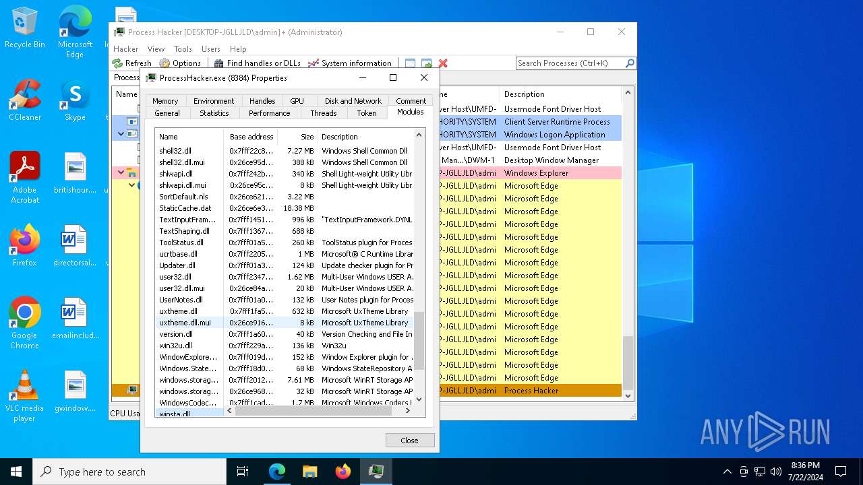Click Close button in Properties dialog
The height and width of the screenshot is (485, 863).
[x=410, y=440]
